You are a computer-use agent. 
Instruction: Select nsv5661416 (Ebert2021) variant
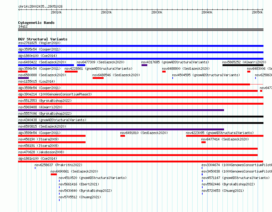tap(79, 184)
